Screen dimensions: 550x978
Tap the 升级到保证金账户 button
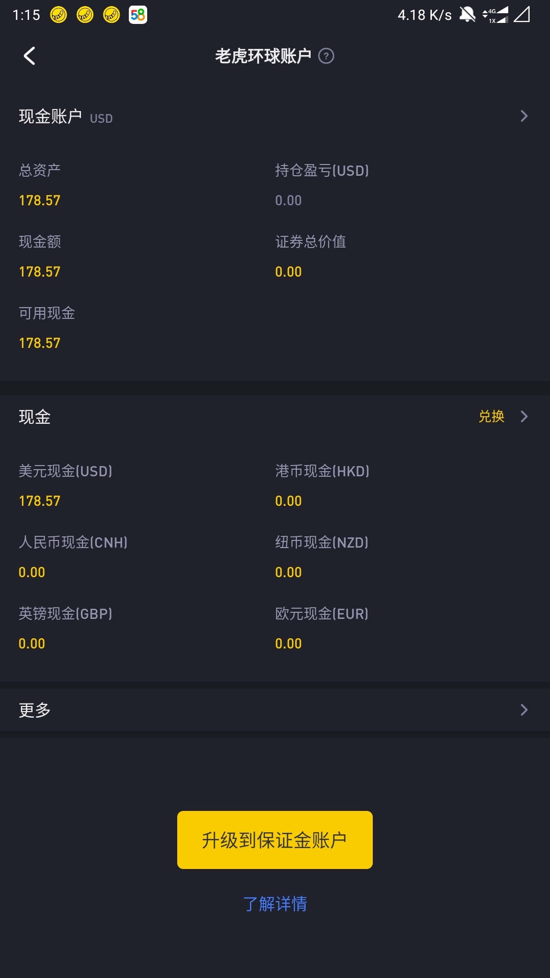275,840
